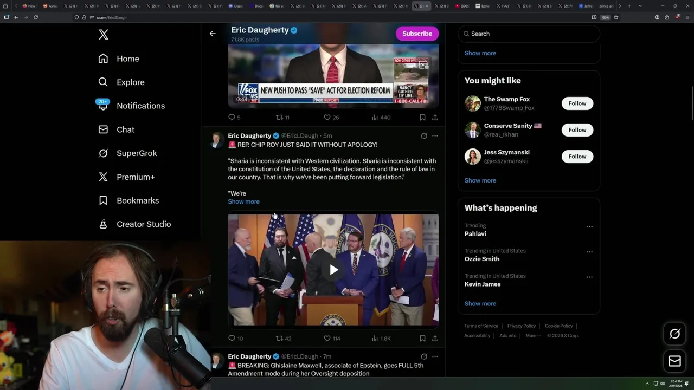Viewport: 694px width, 390px height.
Task: Expand the More footer menu
Action: [x=533, y=336]
